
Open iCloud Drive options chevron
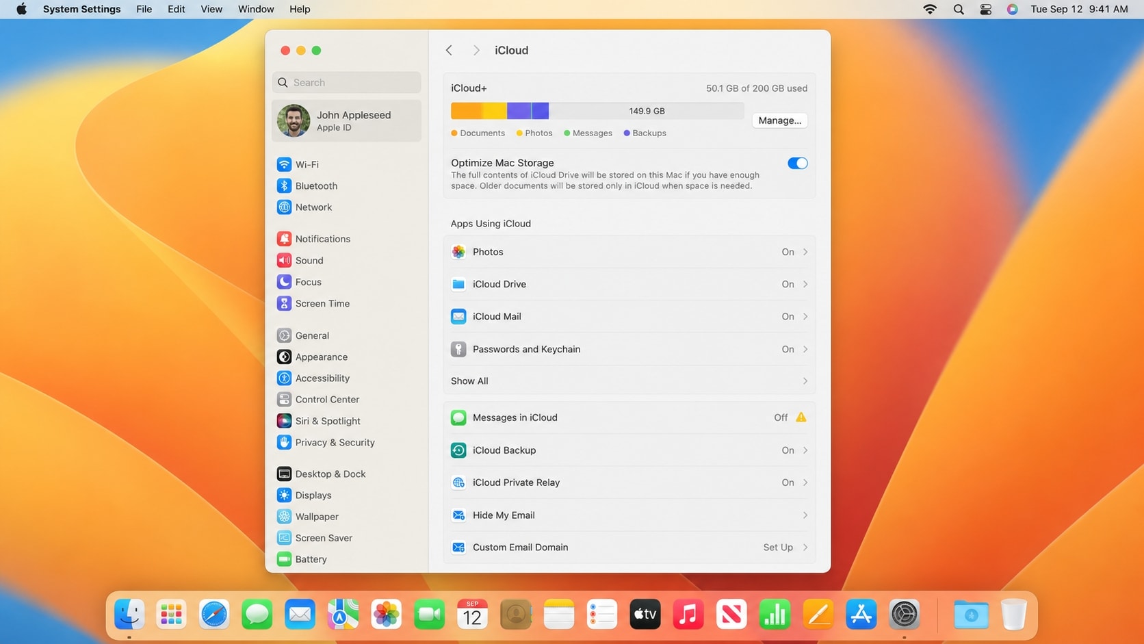(x=805, y=284)
